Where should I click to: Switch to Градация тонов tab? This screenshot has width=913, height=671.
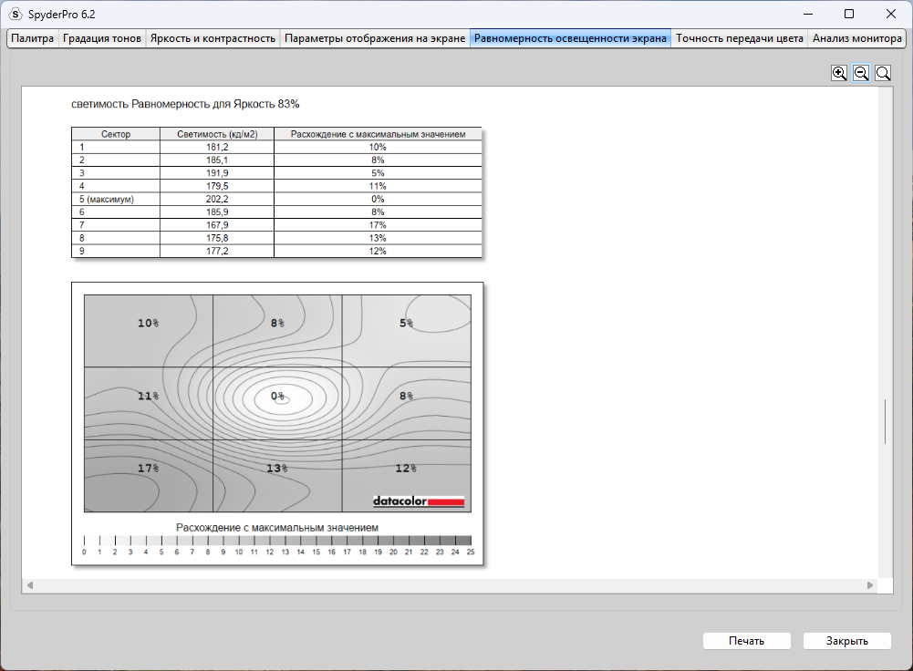tap(102, 38)
